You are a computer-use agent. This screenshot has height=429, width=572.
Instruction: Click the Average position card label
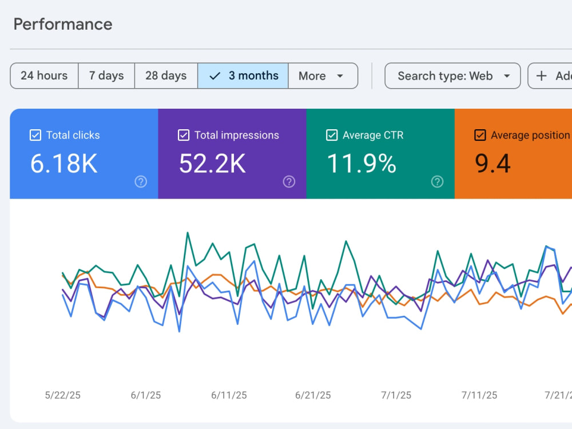[530, 135]
